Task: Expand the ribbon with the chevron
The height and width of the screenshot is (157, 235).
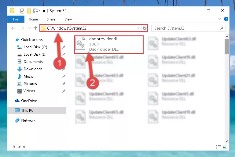Action: [x=219, y=19]
